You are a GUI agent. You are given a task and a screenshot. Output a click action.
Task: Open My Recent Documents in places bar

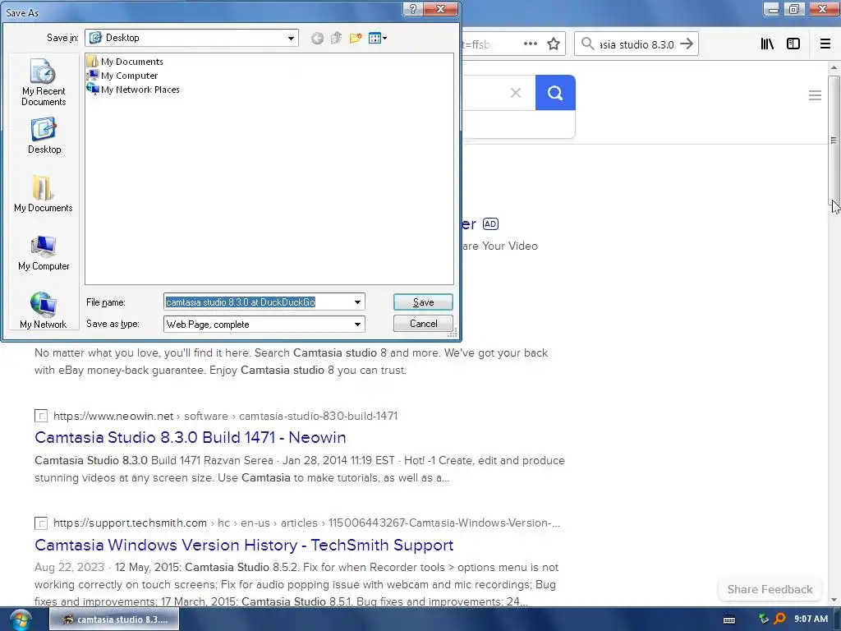point(44,83)
